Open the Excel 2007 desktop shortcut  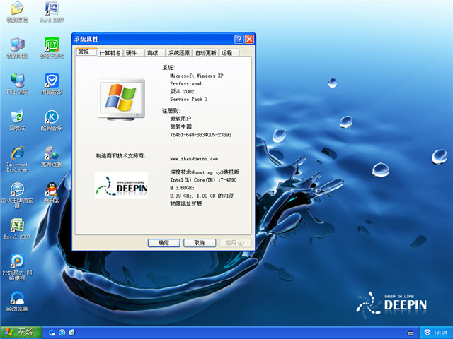point(17,229)
